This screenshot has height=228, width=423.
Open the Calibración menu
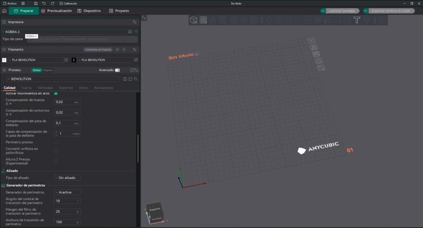pyautogui.click(x=68, y=4)
